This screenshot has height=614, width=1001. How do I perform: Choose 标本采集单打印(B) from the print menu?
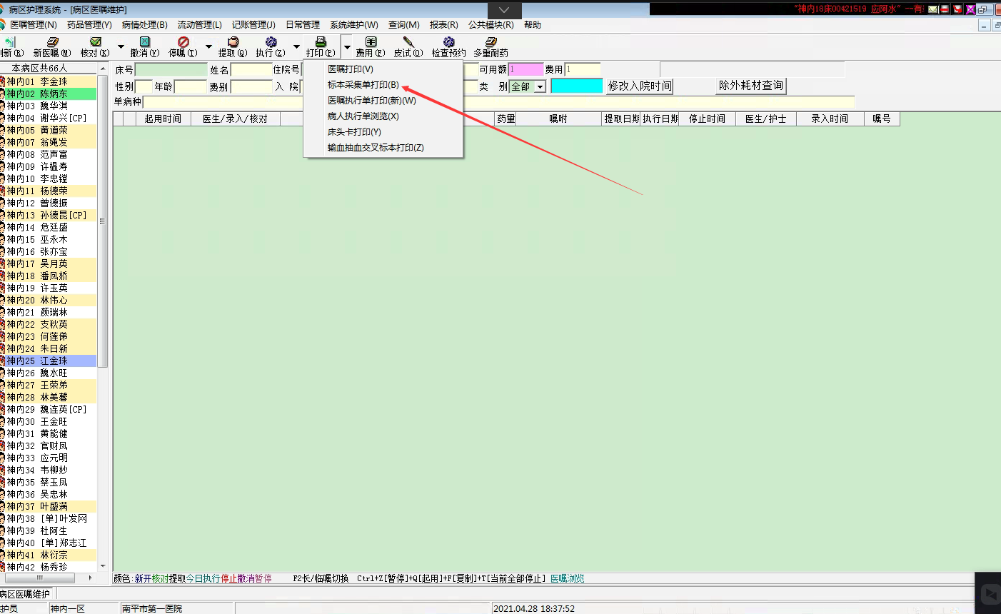coord(383,85)
